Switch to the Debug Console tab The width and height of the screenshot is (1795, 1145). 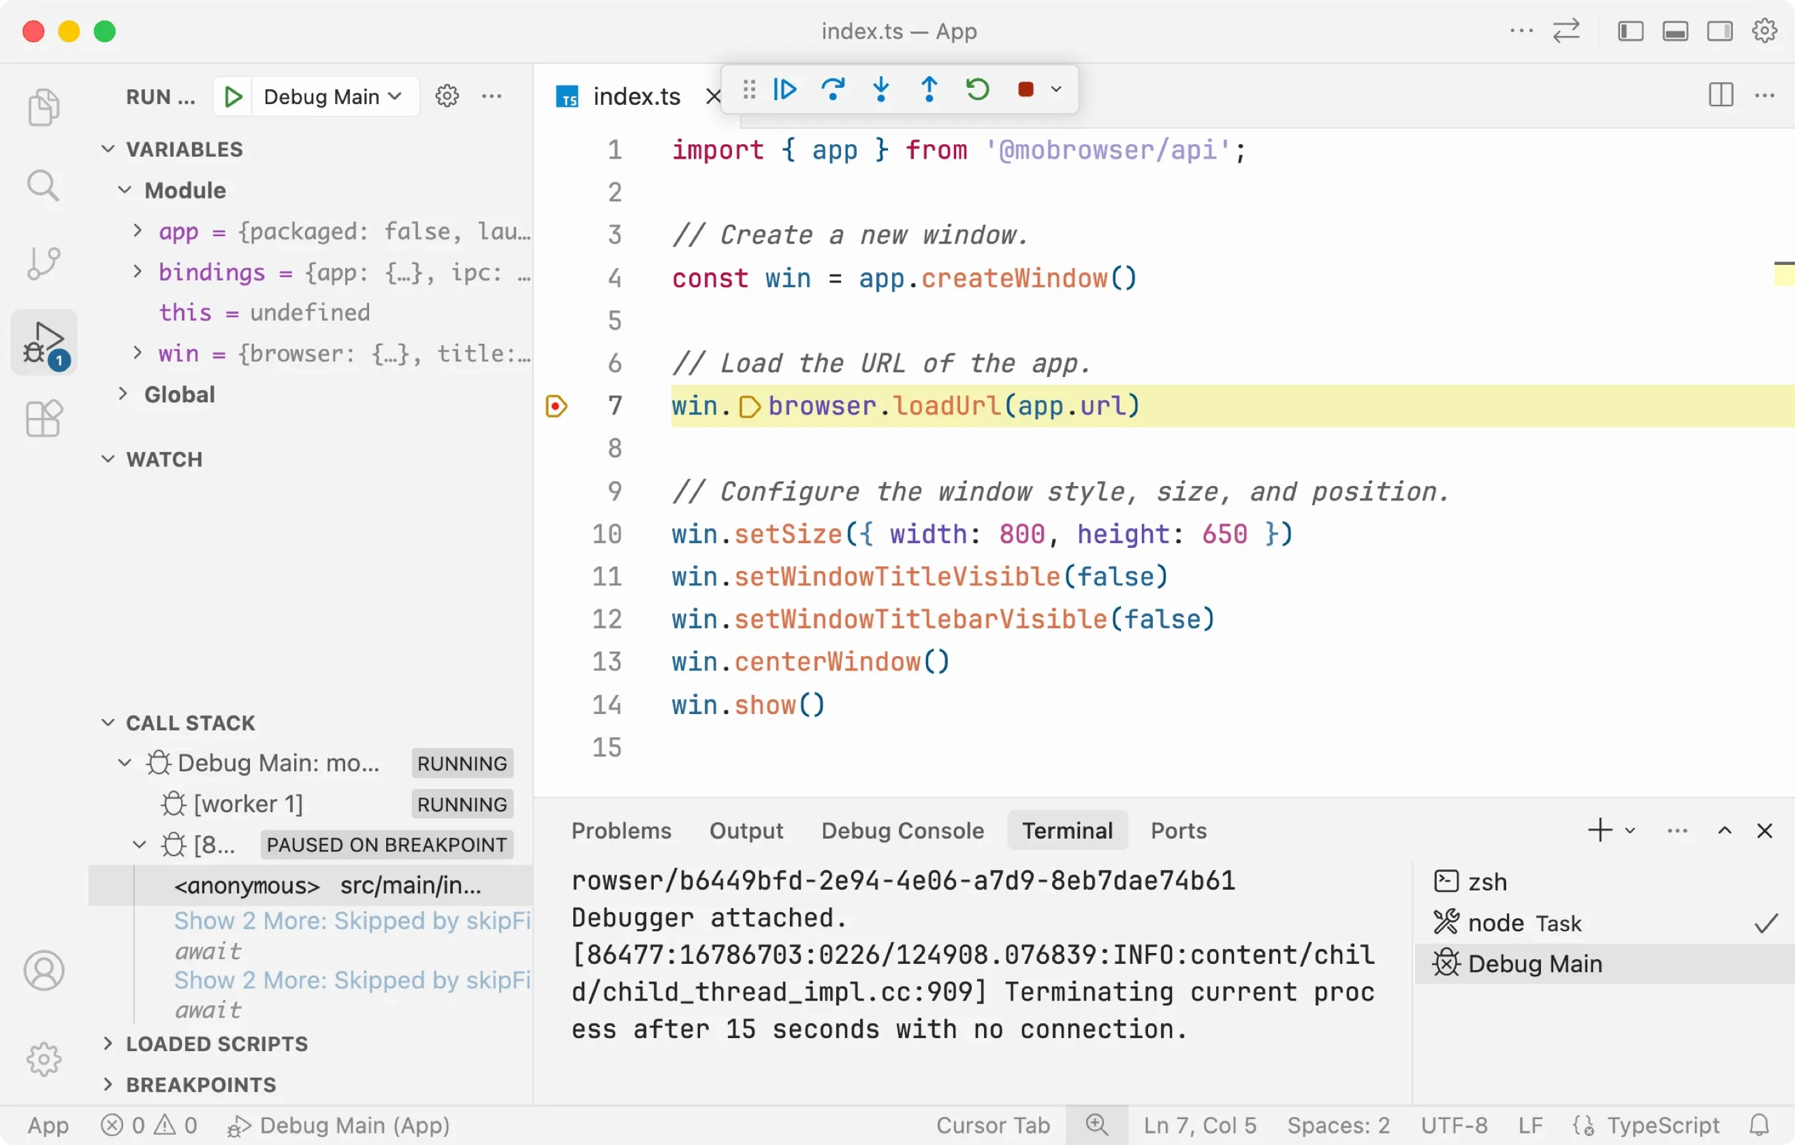(x=902, y=830)
